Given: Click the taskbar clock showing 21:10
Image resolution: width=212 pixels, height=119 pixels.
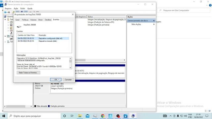Looking at the screenshot, I should pyautogui.click(x=198, y=116).
